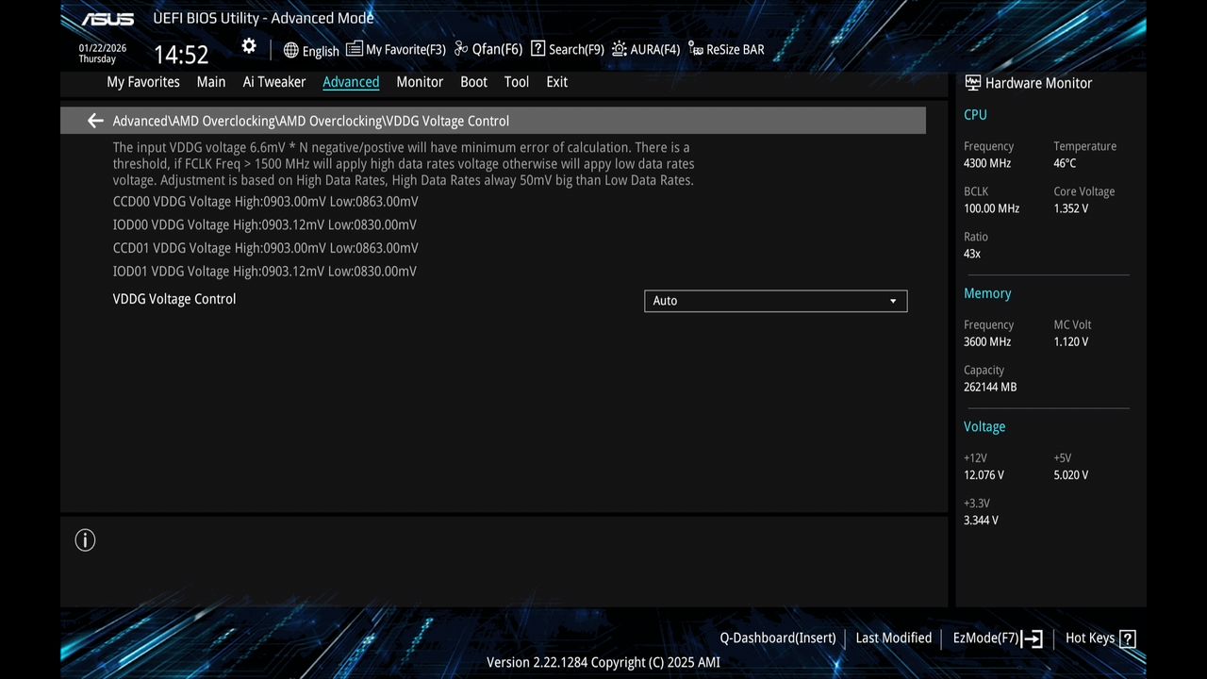This screenshot has width=1207, height=679.
Task: Click the settings gear icon near the clock
Action: coord(248,45)
